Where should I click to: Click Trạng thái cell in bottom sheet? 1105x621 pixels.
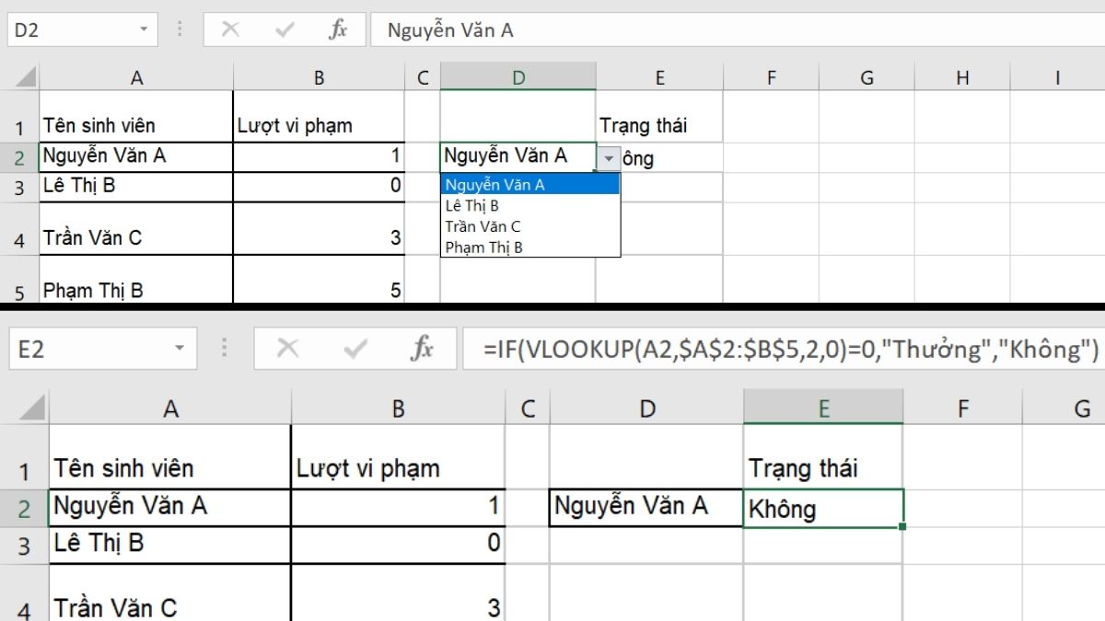(823, 457)
